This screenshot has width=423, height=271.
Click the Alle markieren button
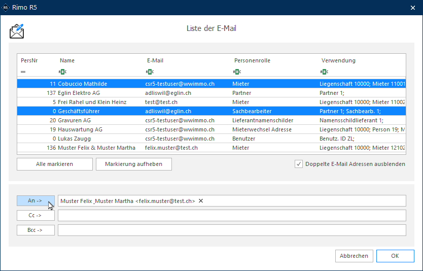click(x=55, y=164)
